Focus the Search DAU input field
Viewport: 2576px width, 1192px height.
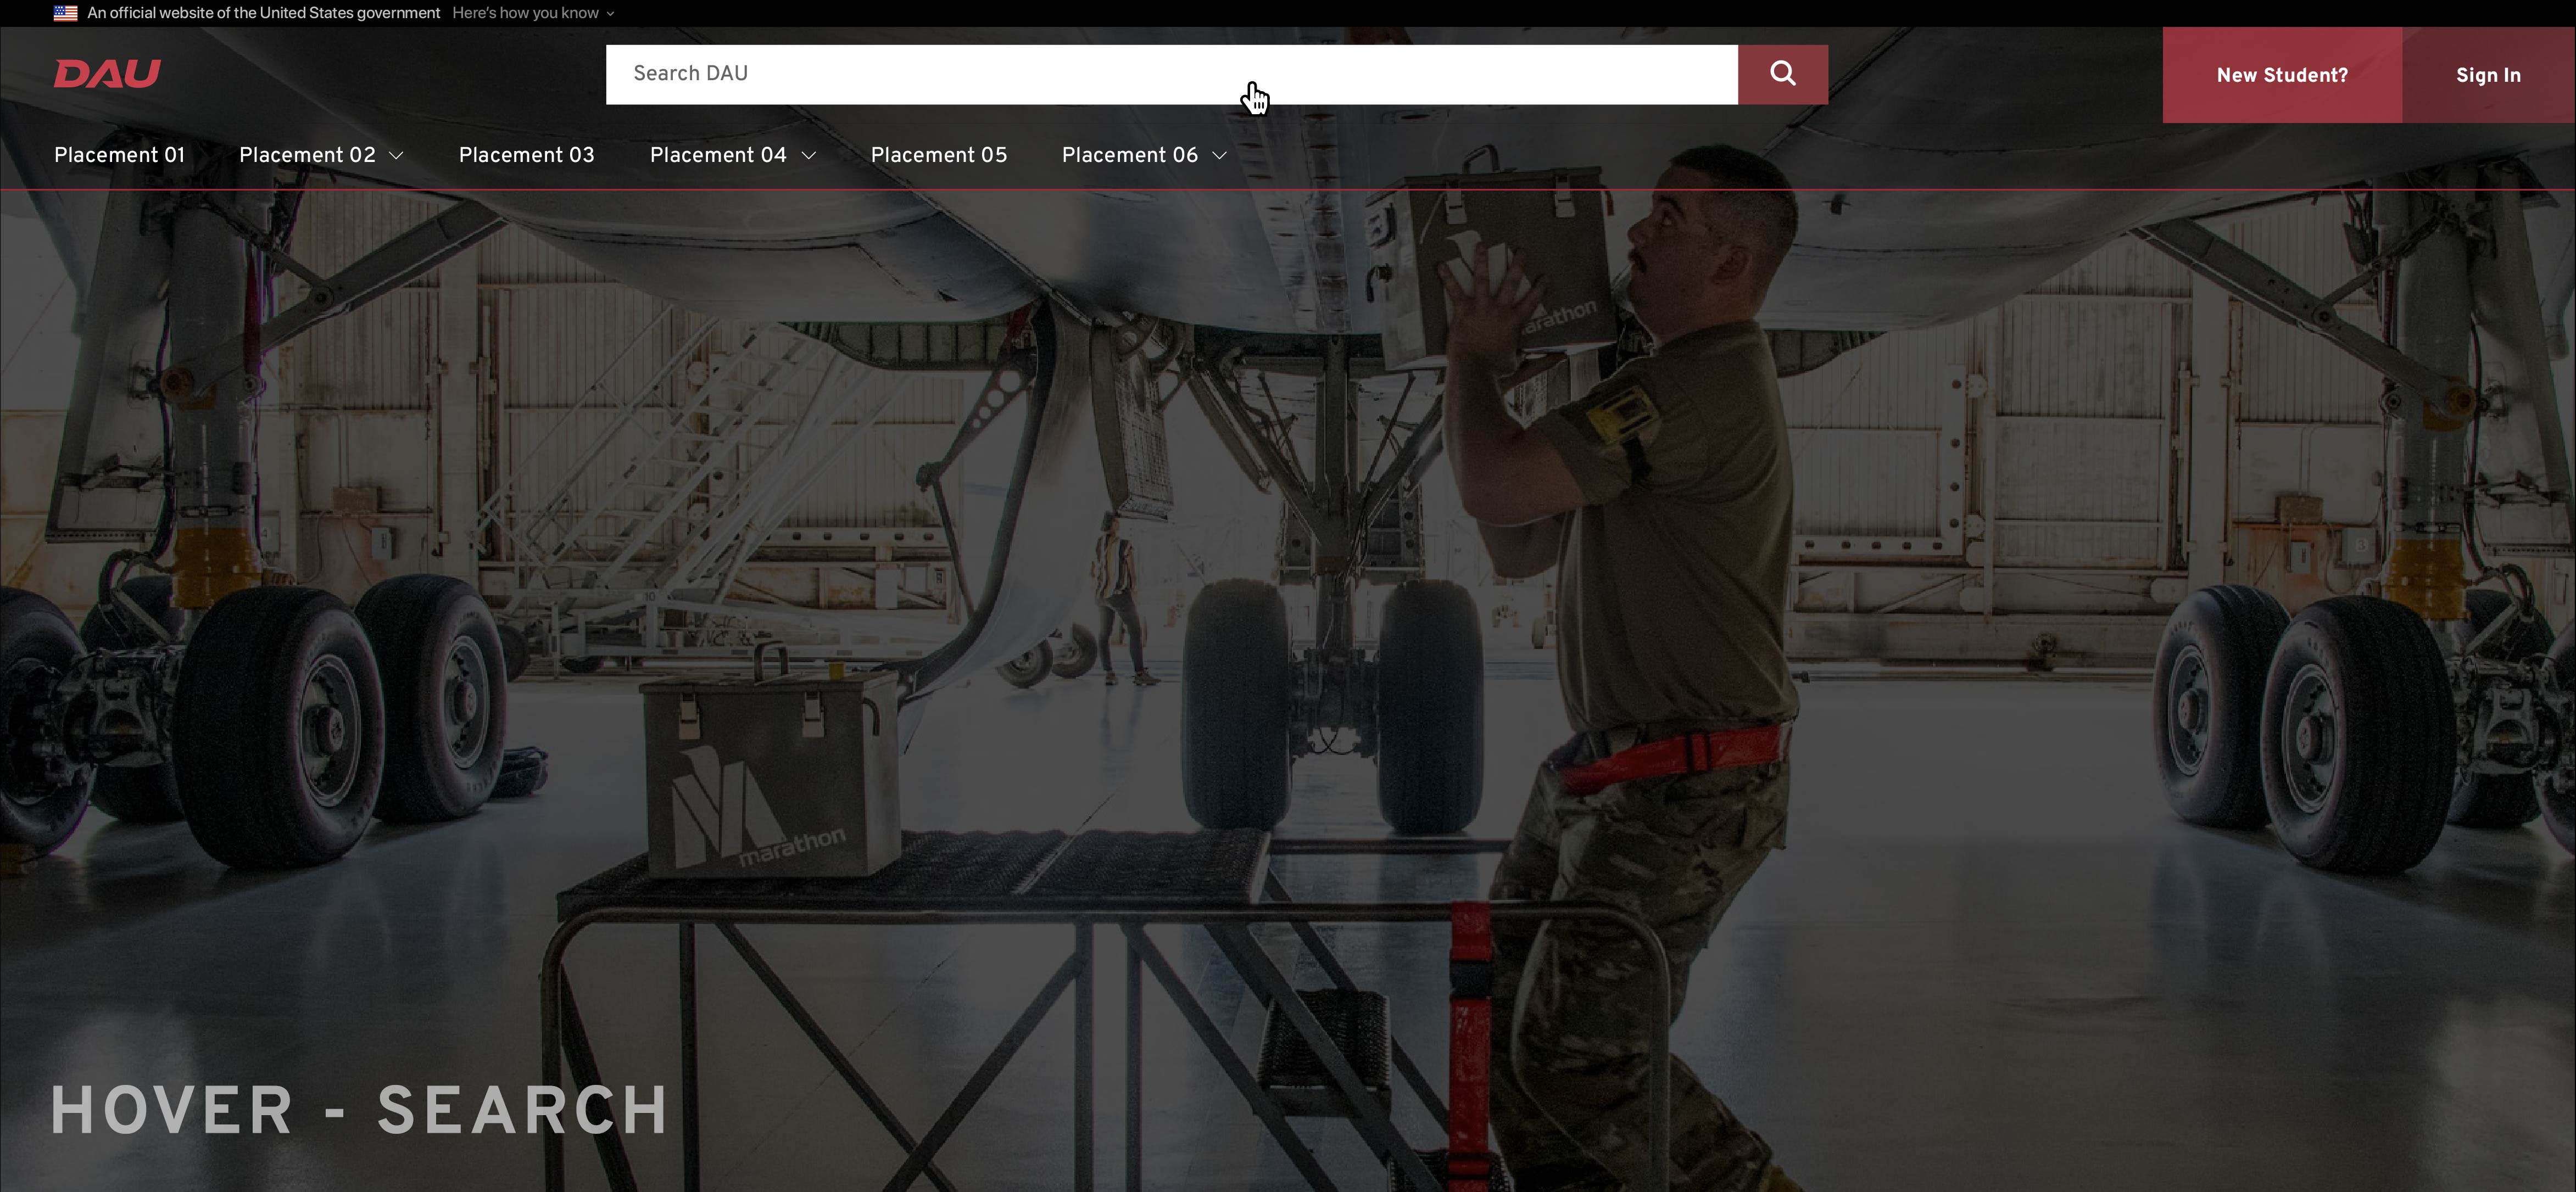1171,74
